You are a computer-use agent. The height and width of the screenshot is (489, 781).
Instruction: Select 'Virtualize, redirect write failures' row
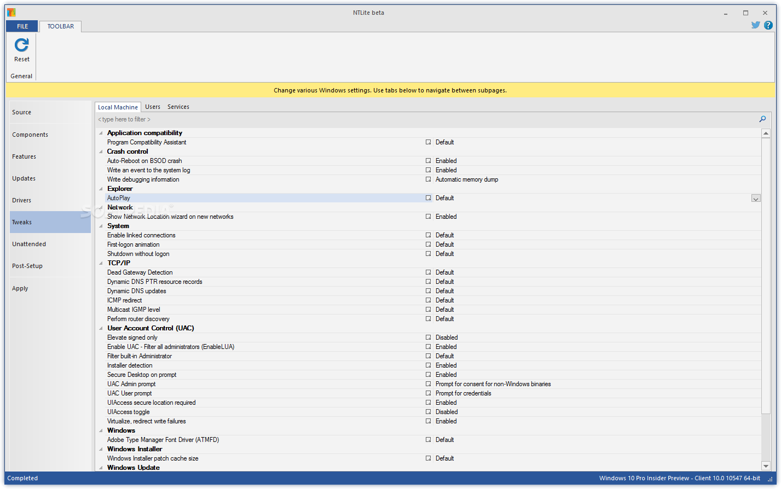432,421
